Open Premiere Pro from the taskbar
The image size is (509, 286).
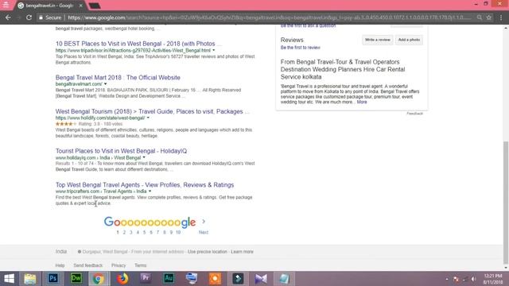click(146, 279)
